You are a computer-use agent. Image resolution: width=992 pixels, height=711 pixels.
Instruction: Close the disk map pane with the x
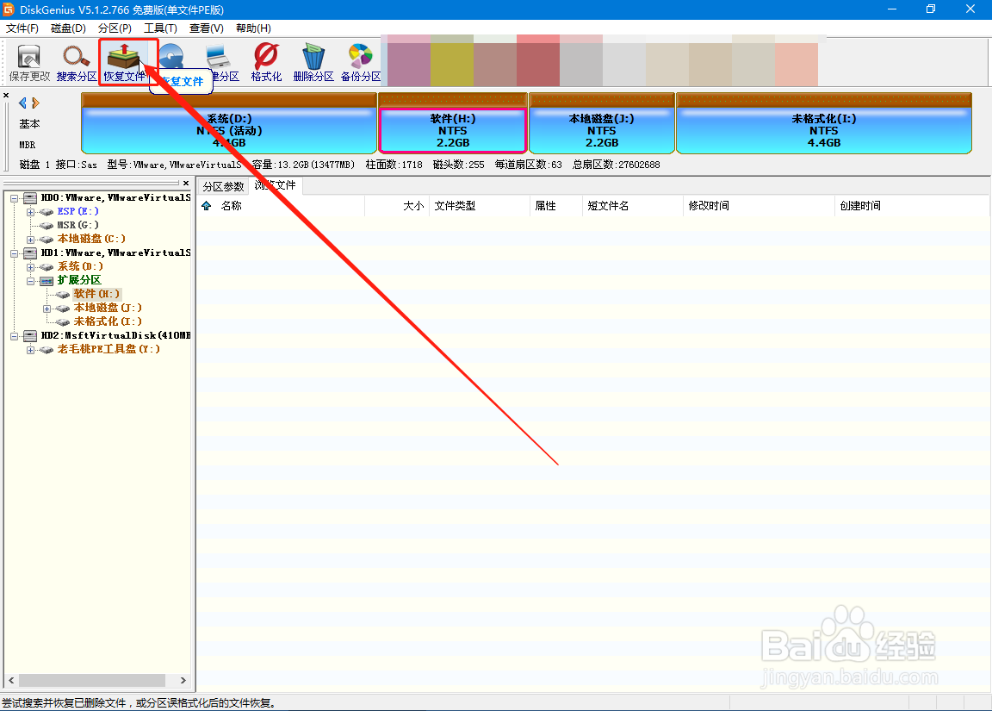pyautogui.click(x=6, y=95)
